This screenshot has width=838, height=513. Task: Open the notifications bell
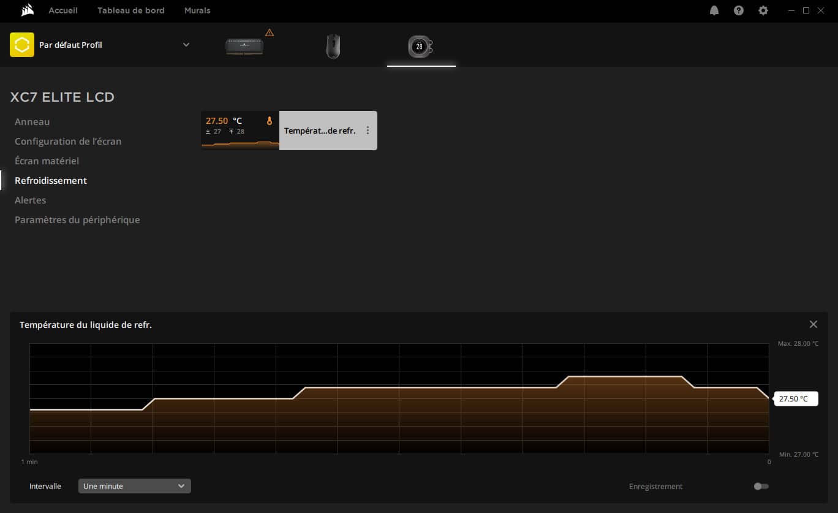point(714,10)
